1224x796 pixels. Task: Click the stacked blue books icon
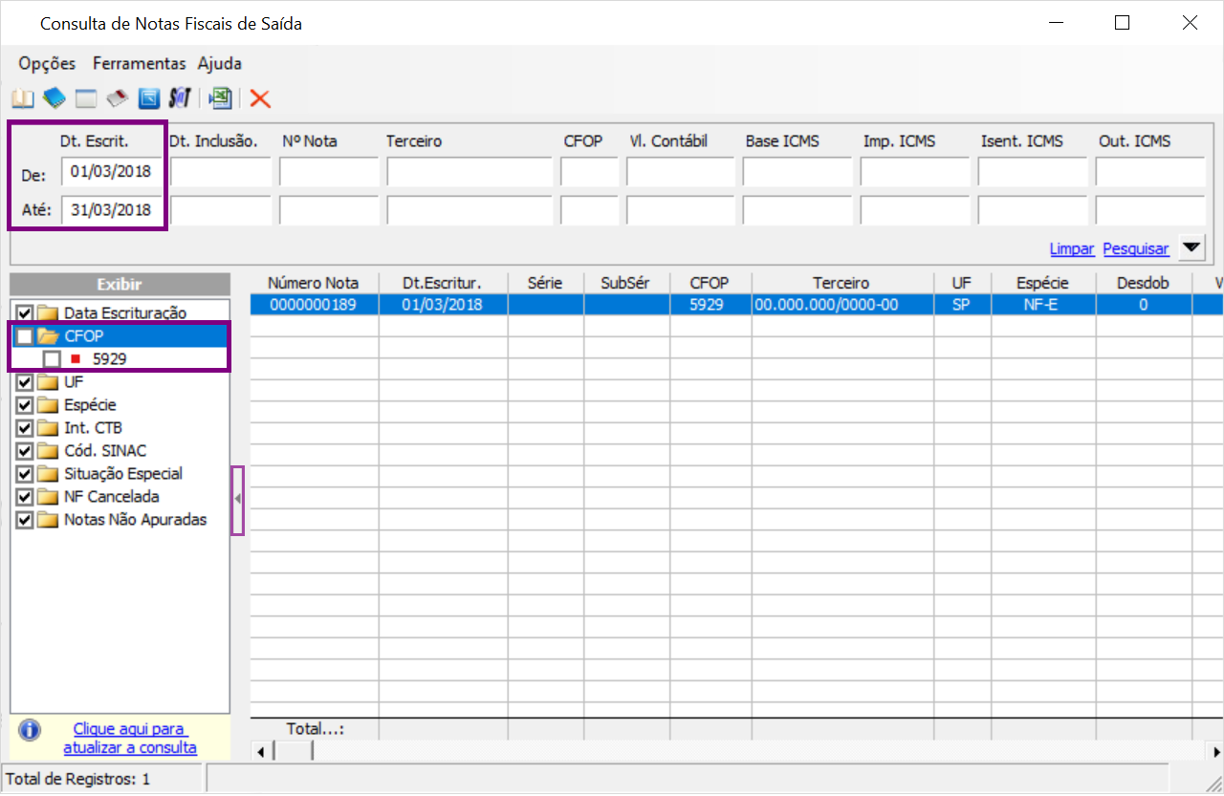pos(54,98)
